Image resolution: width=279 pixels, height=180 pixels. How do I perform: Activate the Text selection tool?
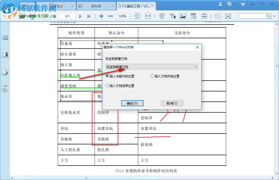173,16
